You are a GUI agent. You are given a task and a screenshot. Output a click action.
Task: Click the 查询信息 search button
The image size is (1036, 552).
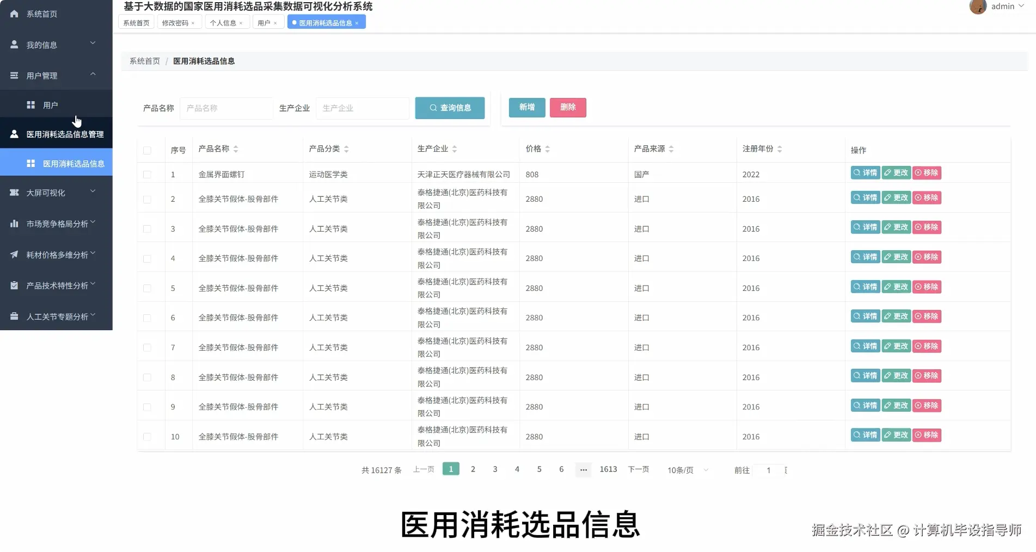coord(450,108)
